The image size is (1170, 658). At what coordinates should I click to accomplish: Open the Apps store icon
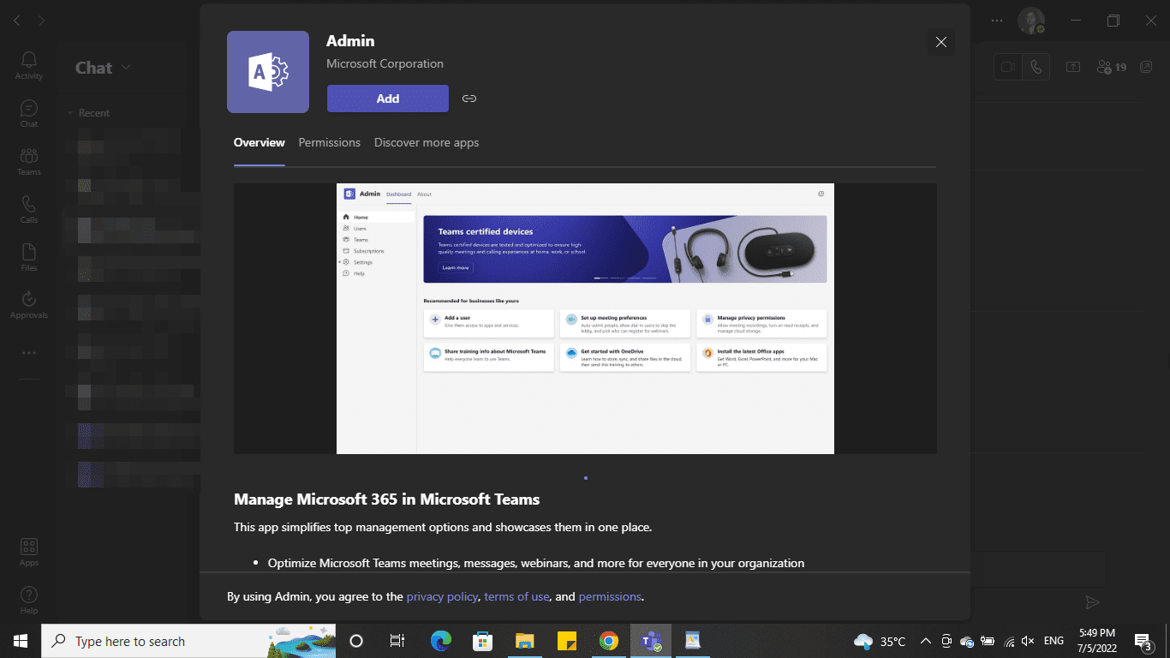[28, 552]
